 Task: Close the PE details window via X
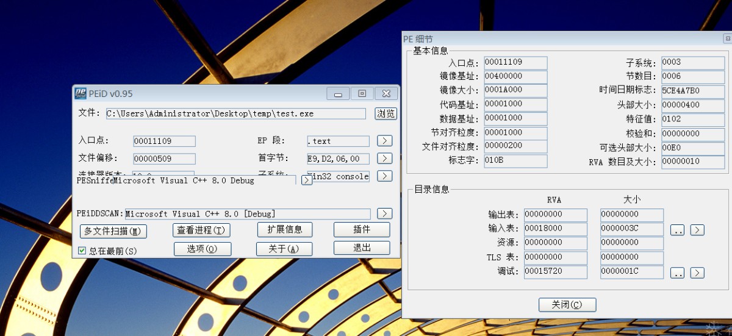[727, 38]
